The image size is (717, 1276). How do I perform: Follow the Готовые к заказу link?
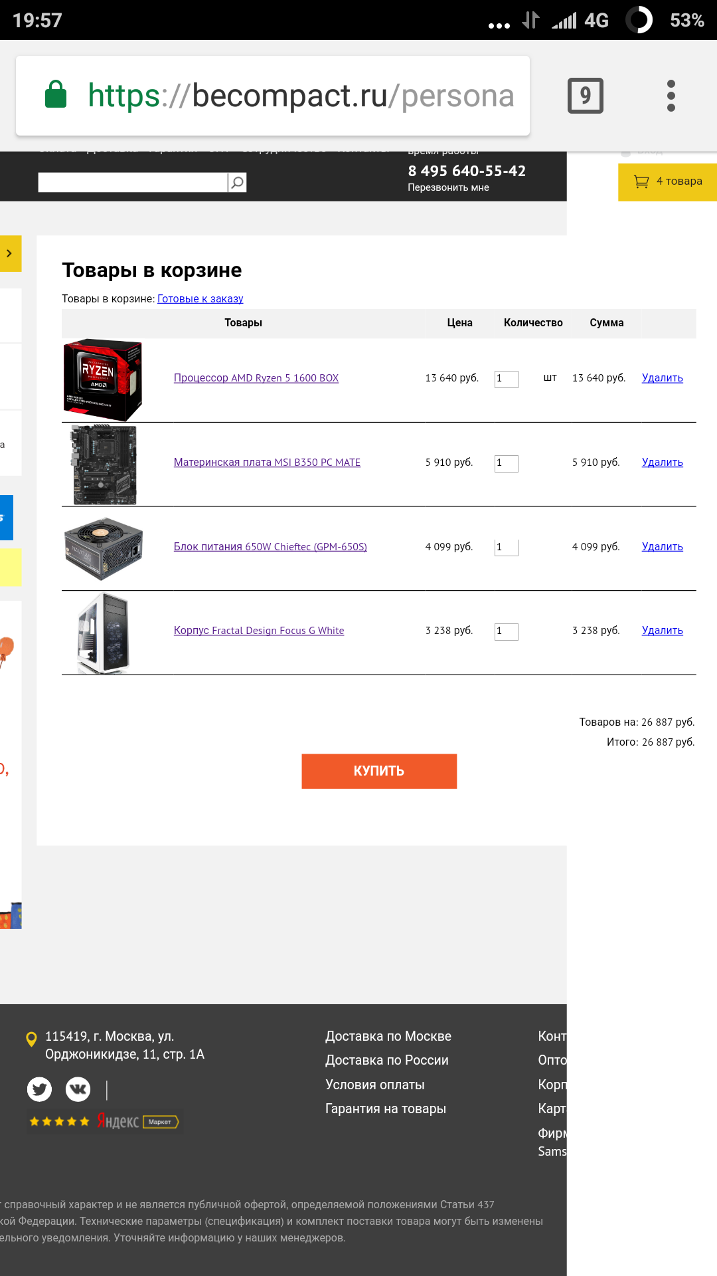coord(200,298)
